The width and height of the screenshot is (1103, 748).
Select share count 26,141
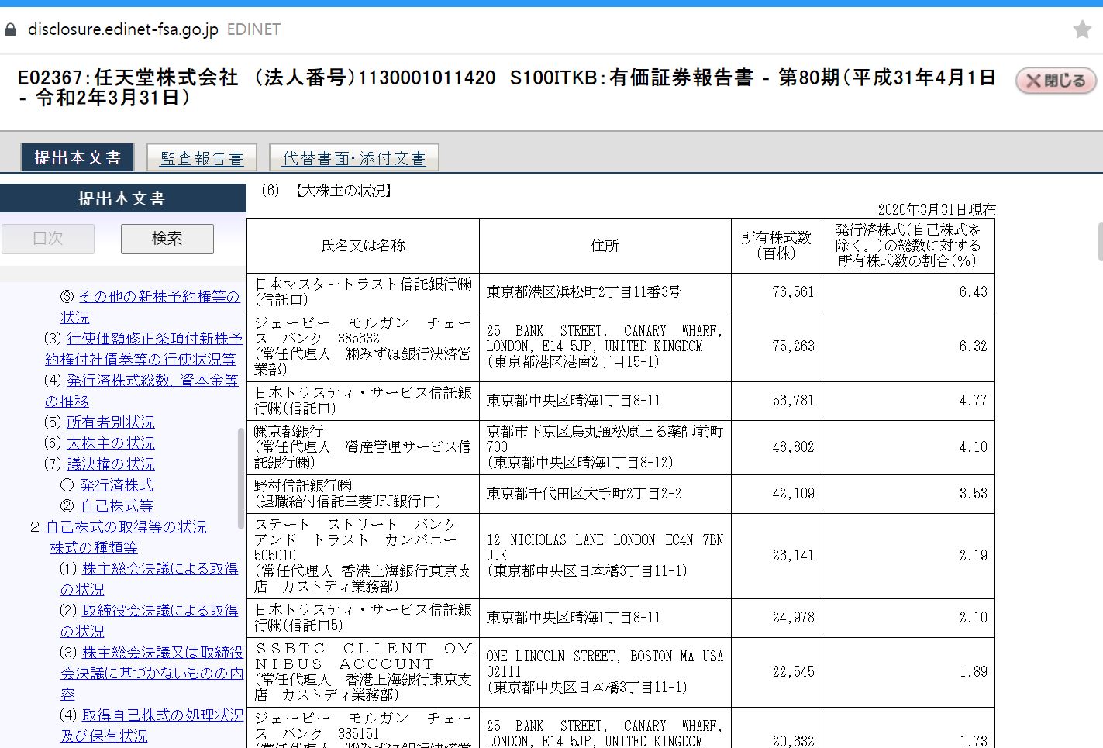(793, 556)
